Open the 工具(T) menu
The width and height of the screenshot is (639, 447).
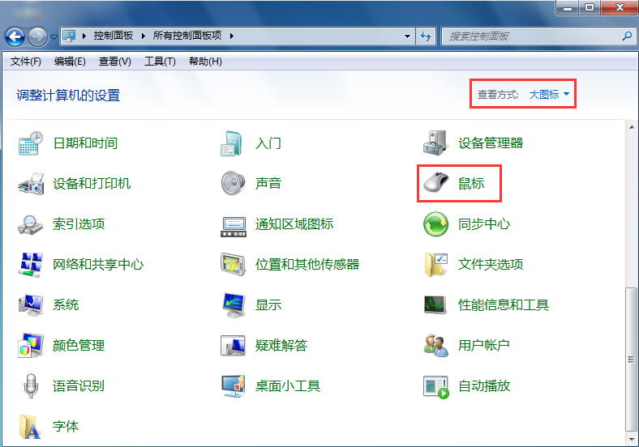point(160,62)
